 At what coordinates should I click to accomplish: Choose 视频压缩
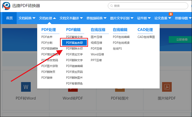(96, 43)
